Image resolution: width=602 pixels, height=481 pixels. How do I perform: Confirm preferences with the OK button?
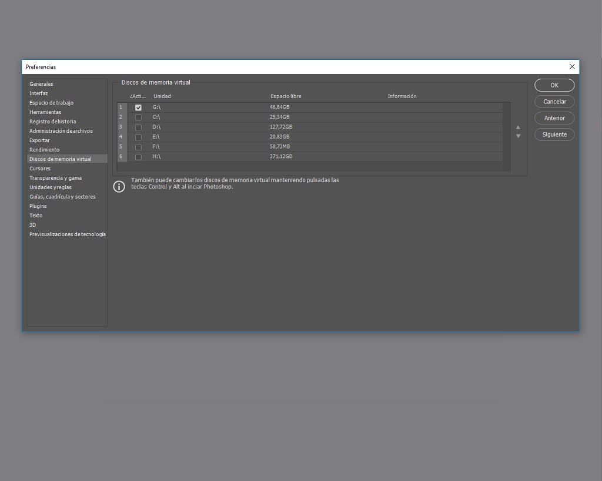[x=554, y=85]
